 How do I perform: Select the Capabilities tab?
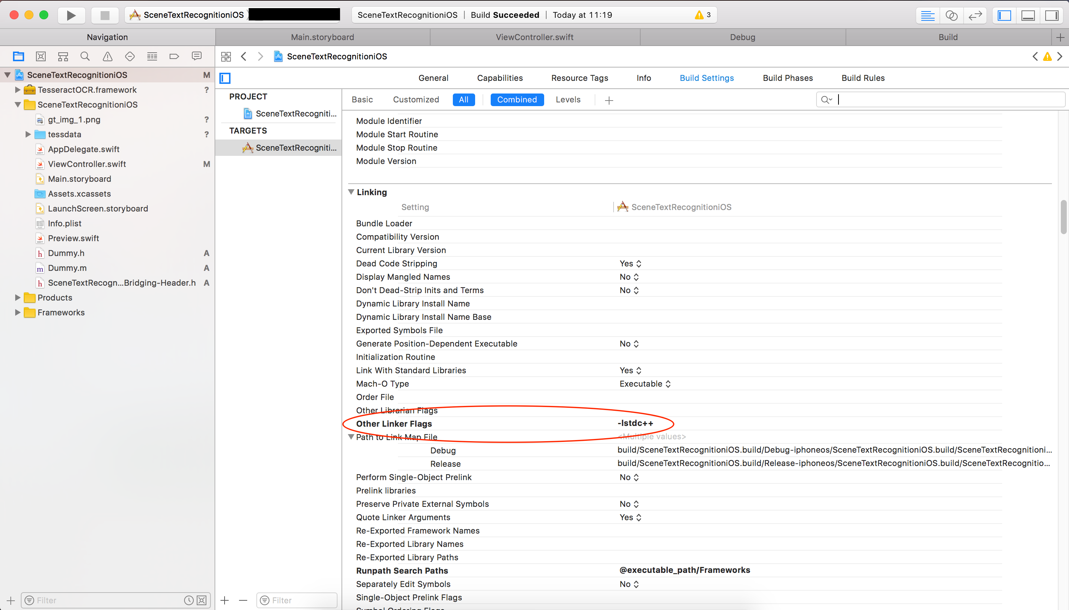coord(500,78)
